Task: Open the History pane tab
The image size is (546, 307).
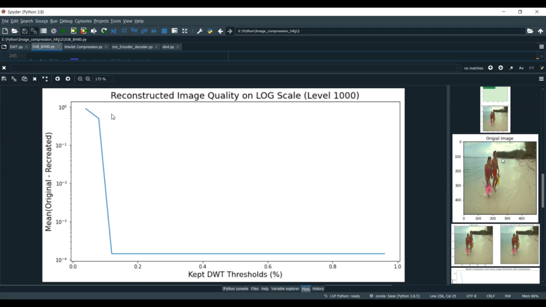Action: pos(318,289)
